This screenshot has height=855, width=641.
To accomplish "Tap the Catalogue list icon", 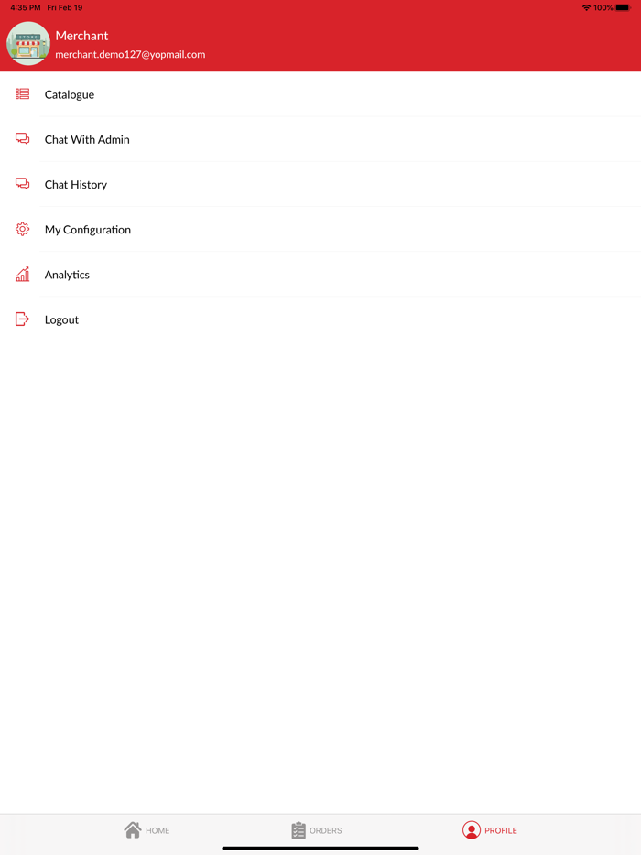I will click(22, 93).
